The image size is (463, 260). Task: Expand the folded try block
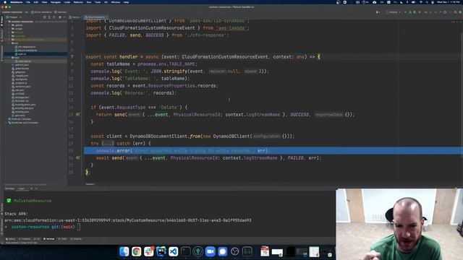coord(108,144)
